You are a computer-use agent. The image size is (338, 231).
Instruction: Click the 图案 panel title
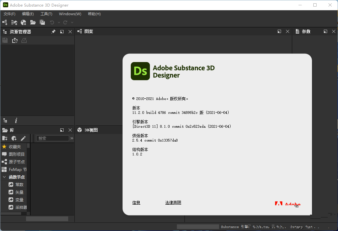pyautogui.click(x=89, y=32)
